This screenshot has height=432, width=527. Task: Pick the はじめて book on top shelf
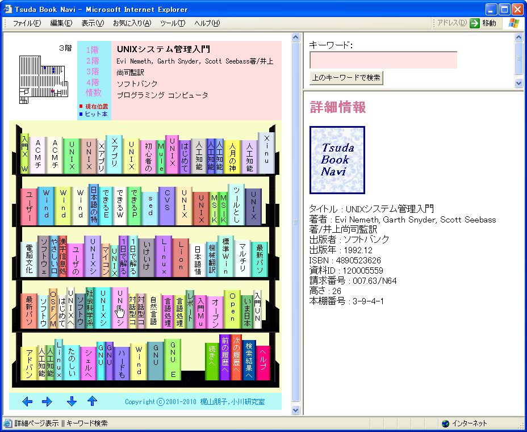[x=185, y=157]
